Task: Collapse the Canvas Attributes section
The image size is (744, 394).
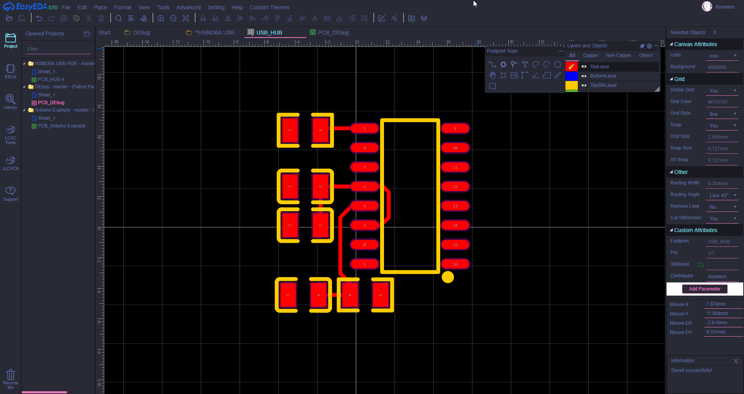Action: (671, 44)
